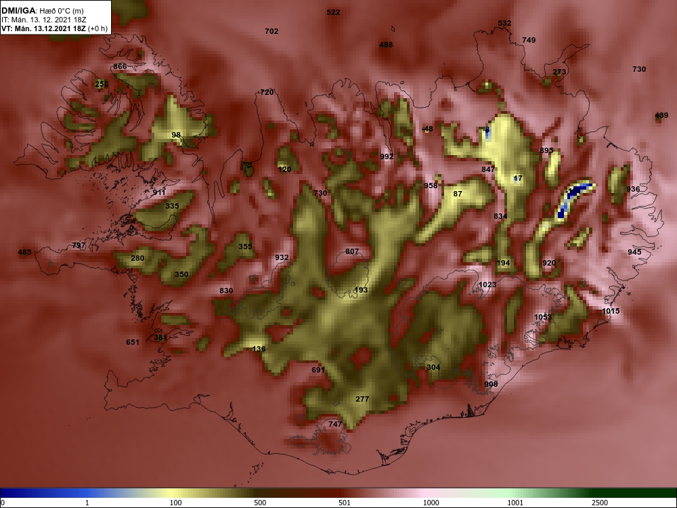Image resolution: width=677 pixels, height=508 pixels.
Task: Click the map value 280
Action: (x=137, y=259)
